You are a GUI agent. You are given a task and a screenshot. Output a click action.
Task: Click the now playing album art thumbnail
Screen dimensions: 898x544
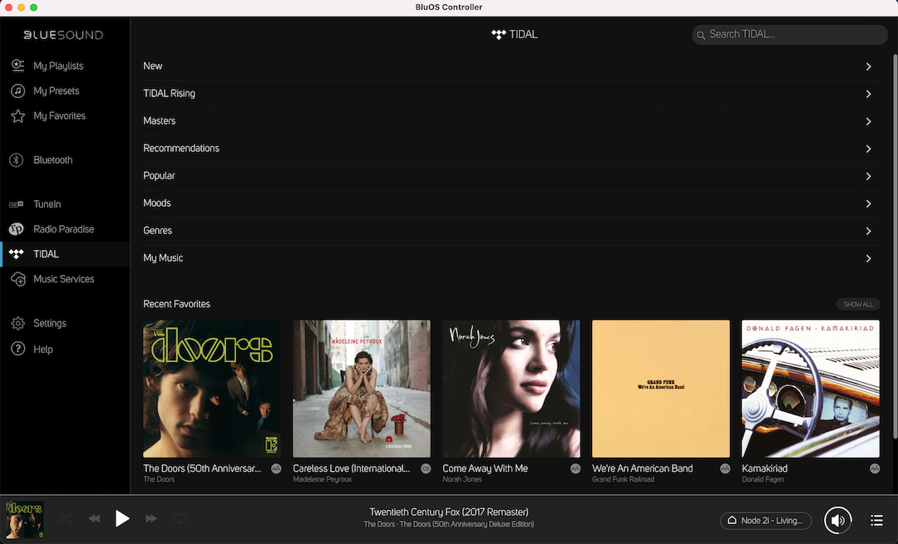pyautogui.click(x=25, y=519)
